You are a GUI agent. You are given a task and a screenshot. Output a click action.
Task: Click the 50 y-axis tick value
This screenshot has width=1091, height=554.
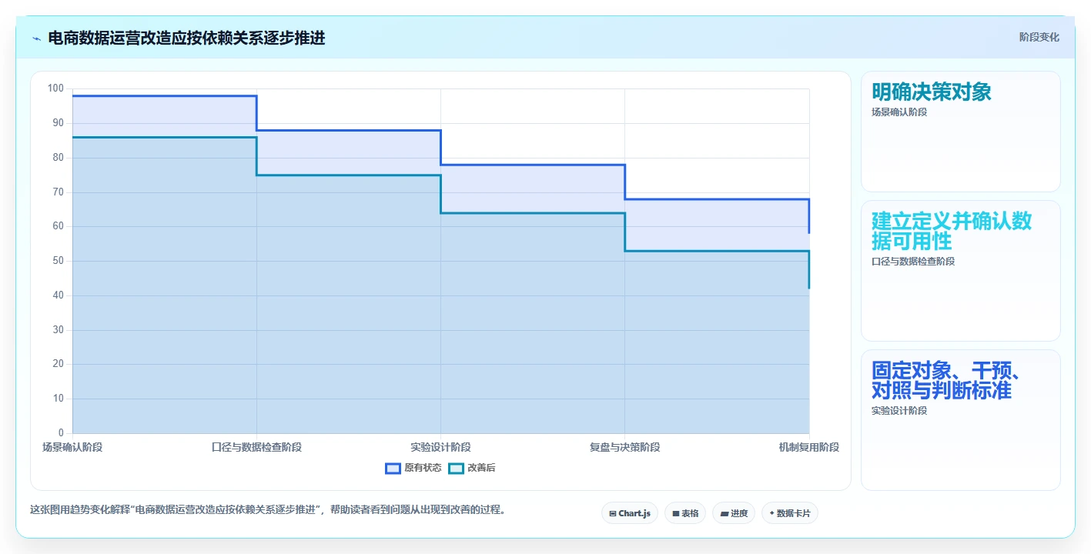59,261
